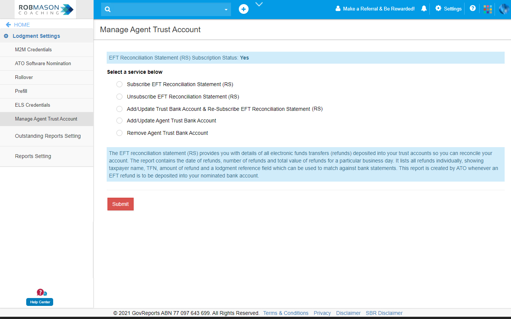Expand the chevron below the top bar
The height and width of the screenshot is (319, 511).
(259, 4)
